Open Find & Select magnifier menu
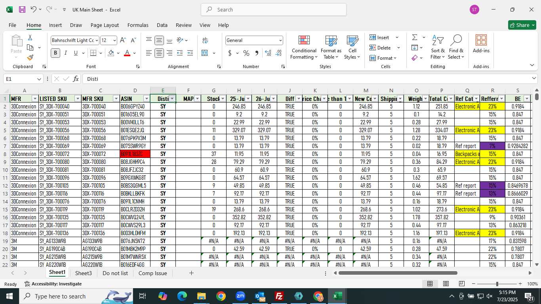The width and height of the screenshot is (541, 304). [456, 47]
